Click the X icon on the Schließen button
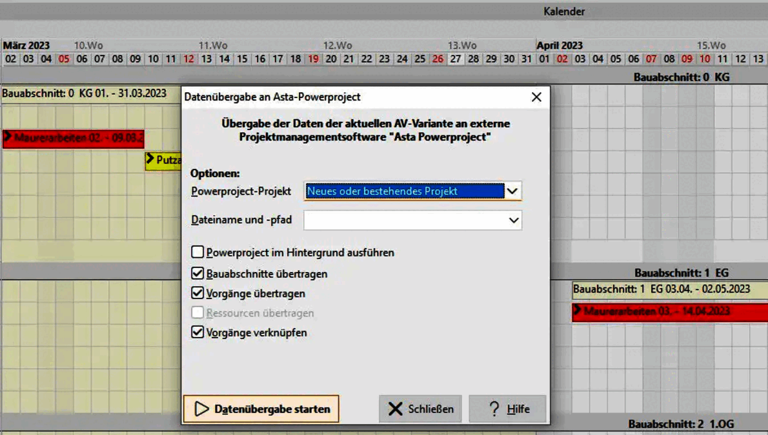Screen dimensions: 768x435 (395, 409)
